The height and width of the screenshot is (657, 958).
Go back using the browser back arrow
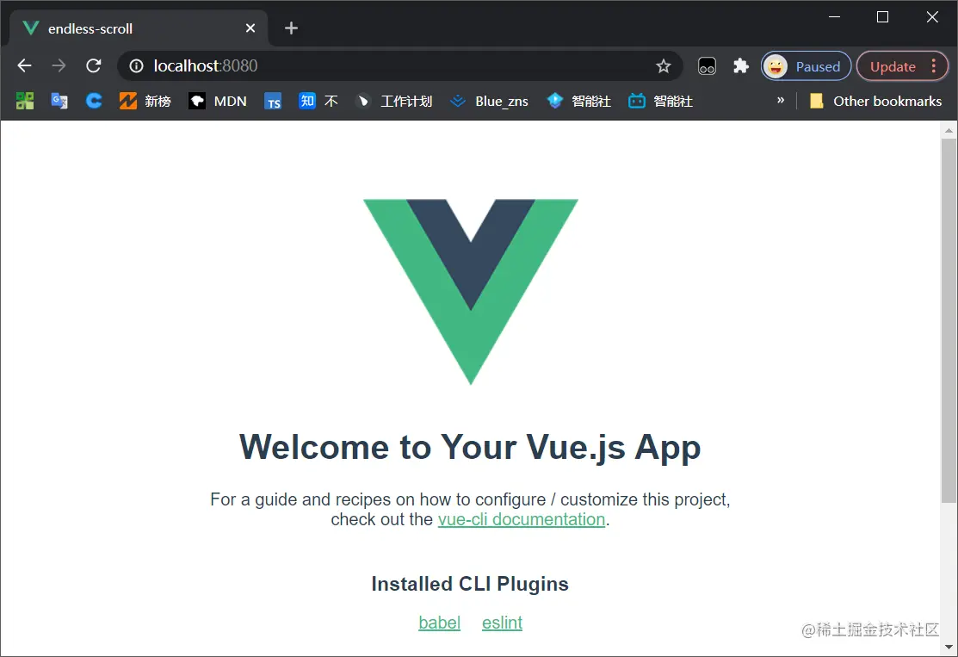point(24,65)
